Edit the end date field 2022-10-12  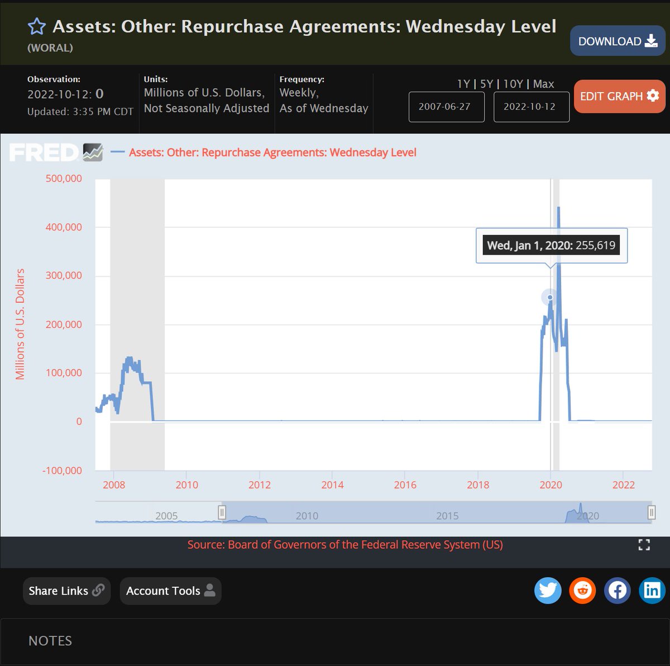tap(532, 107)
